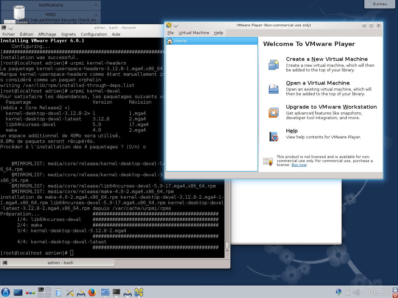Open the Configuration menu in Konsole
The image size is (398, 298).
point(94,34)
